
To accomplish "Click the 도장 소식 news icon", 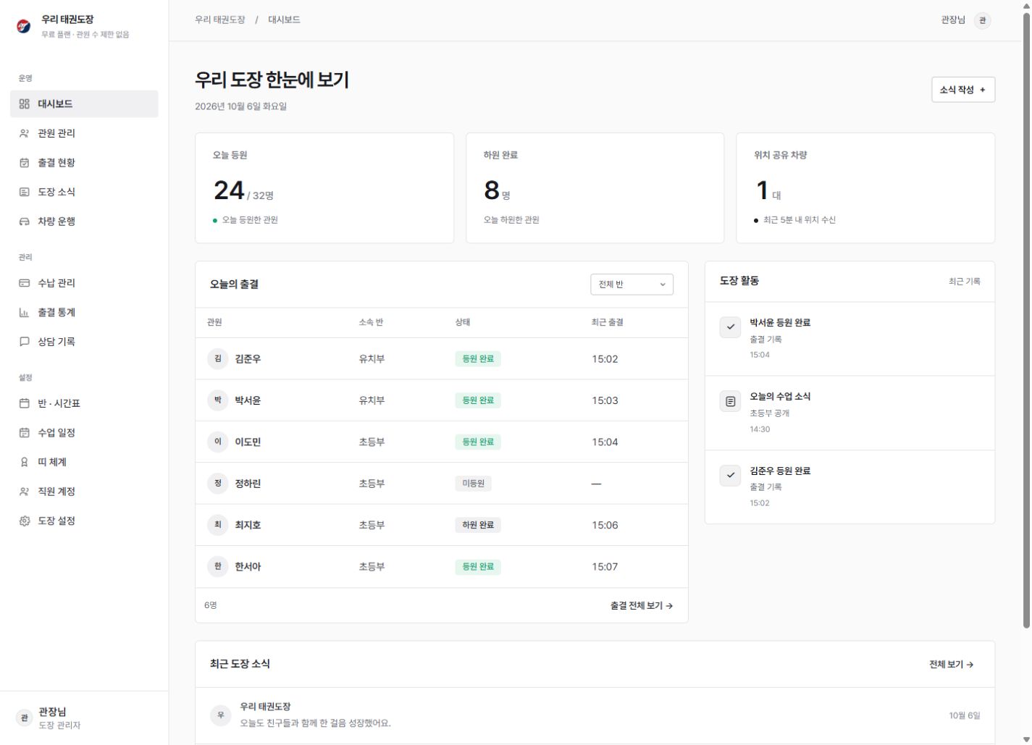I will pyautogui.click(x=25, y=192).
